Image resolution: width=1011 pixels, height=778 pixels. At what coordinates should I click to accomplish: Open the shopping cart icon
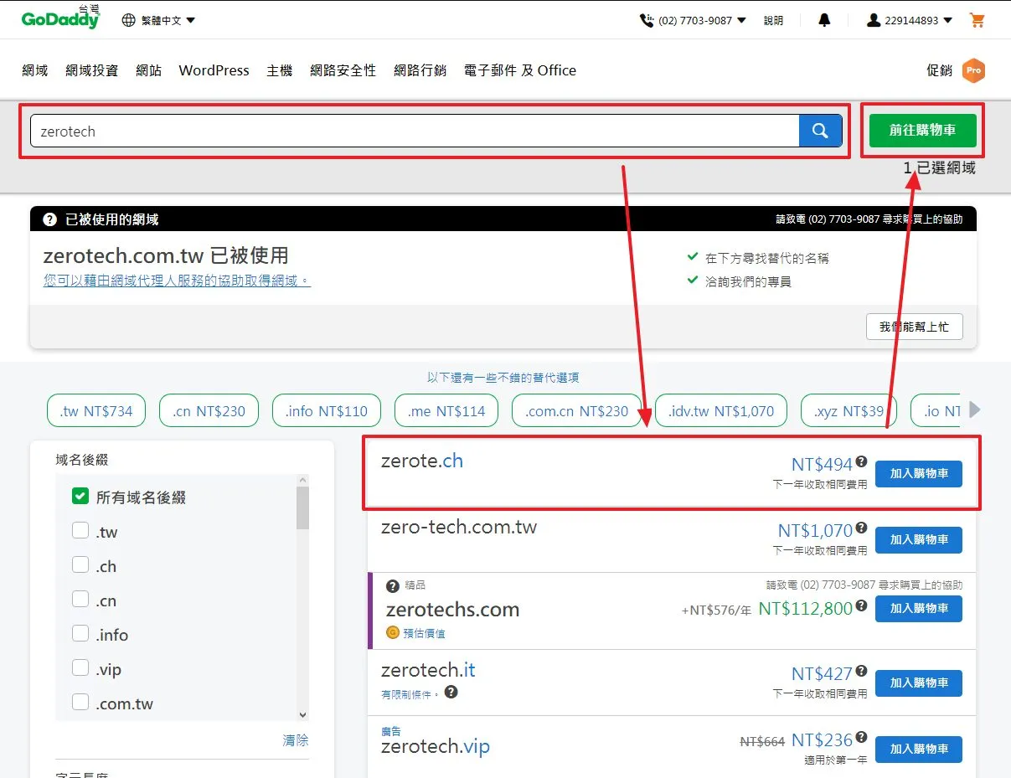(977, 20)
